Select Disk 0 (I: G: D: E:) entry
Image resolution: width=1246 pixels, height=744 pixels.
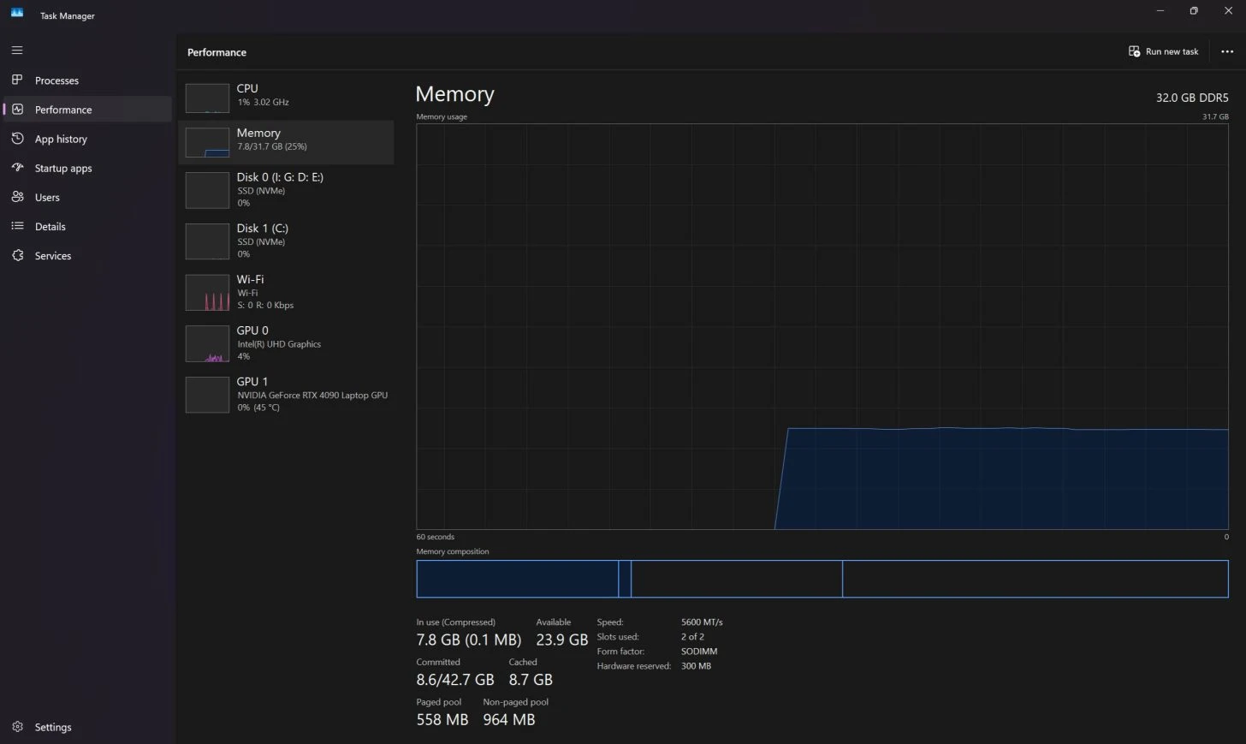286,190
